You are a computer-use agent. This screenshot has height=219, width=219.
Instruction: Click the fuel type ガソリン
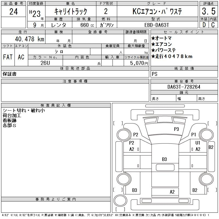(x=106, y=25)
